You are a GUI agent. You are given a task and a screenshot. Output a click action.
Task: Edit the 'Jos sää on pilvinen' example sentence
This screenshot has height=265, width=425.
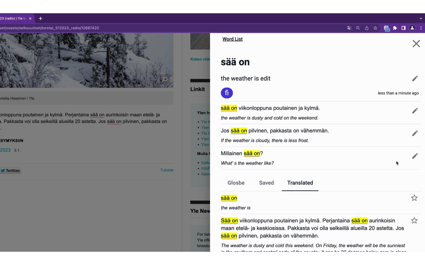[415, 133]
